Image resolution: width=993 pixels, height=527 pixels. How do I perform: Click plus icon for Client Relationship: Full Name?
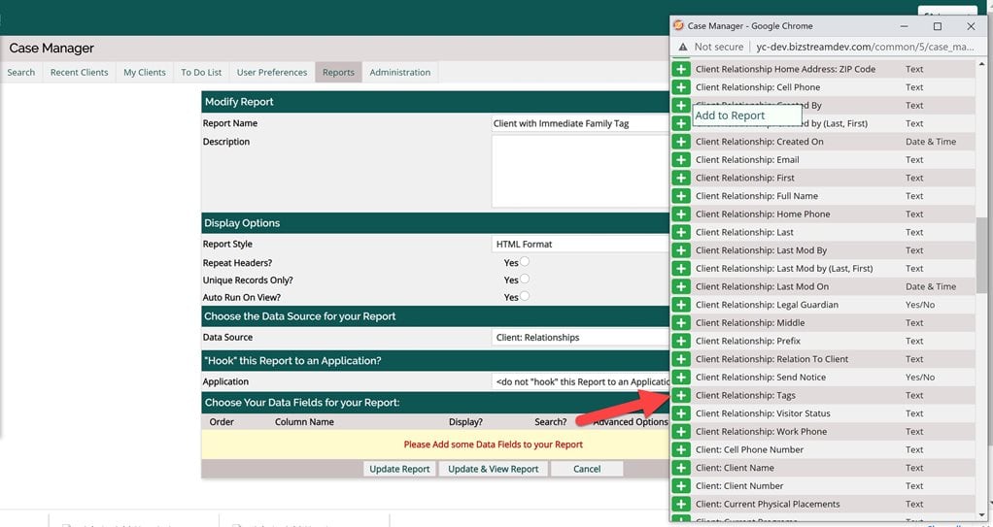pos(681,196)
